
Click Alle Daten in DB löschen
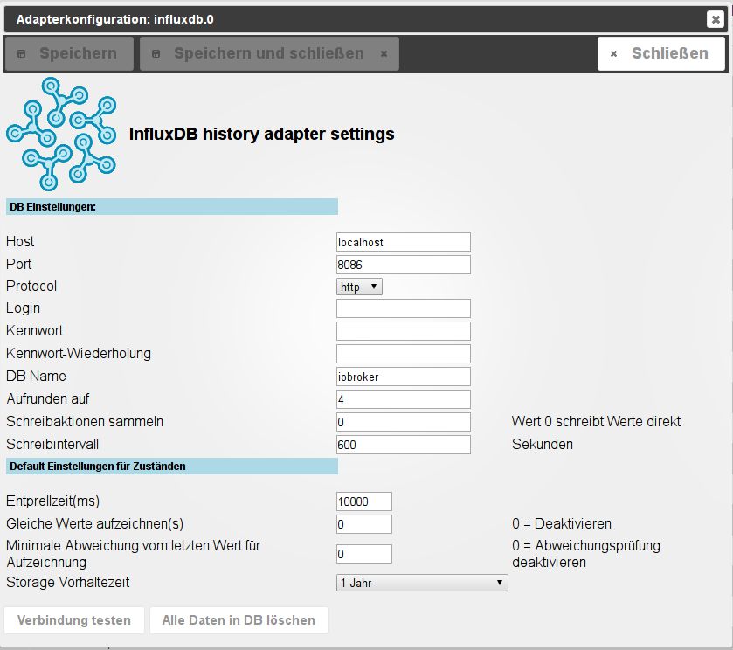(x=239, y=620)
